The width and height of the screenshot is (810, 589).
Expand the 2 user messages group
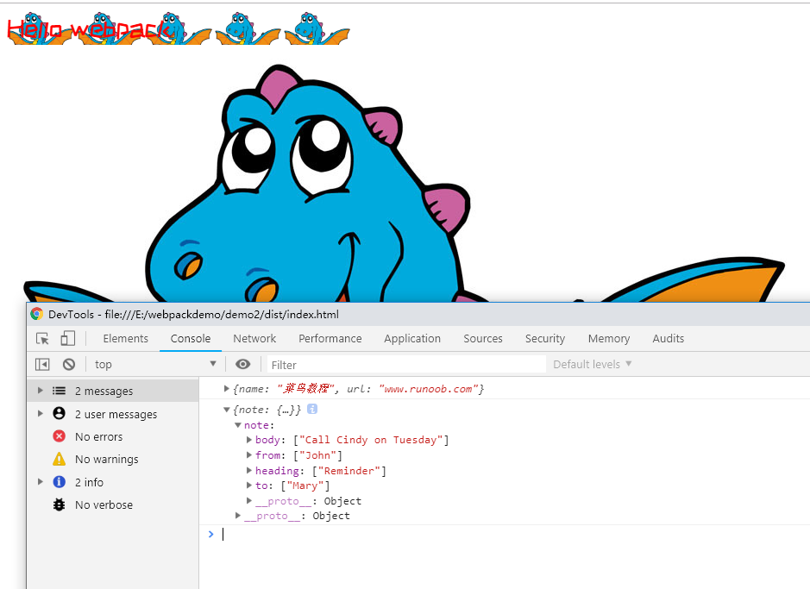coord(41,413)
